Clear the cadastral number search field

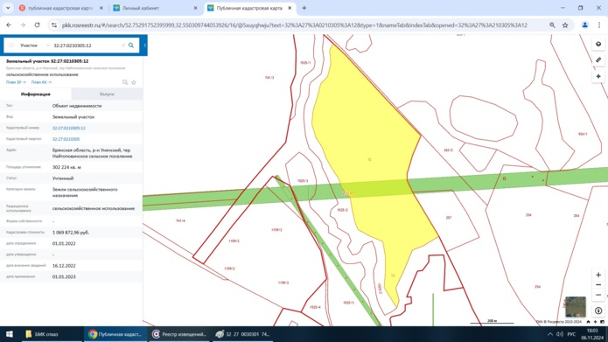point(123,45)
